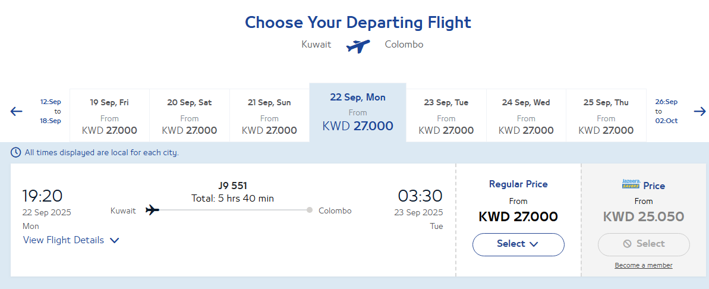Click the Savers Price Select button
The height and width of the screenshot is (289, 709).
644,244
